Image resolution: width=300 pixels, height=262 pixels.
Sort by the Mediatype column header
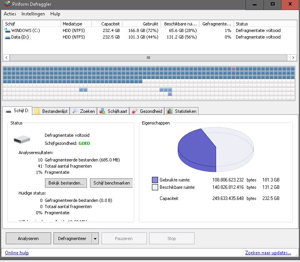coord(76,24)
